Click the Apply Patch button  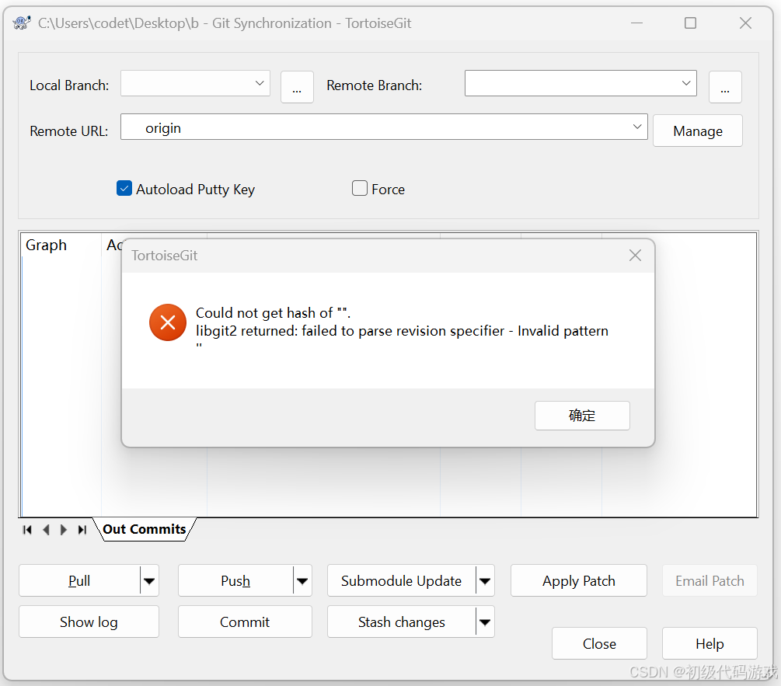point(579,580)
